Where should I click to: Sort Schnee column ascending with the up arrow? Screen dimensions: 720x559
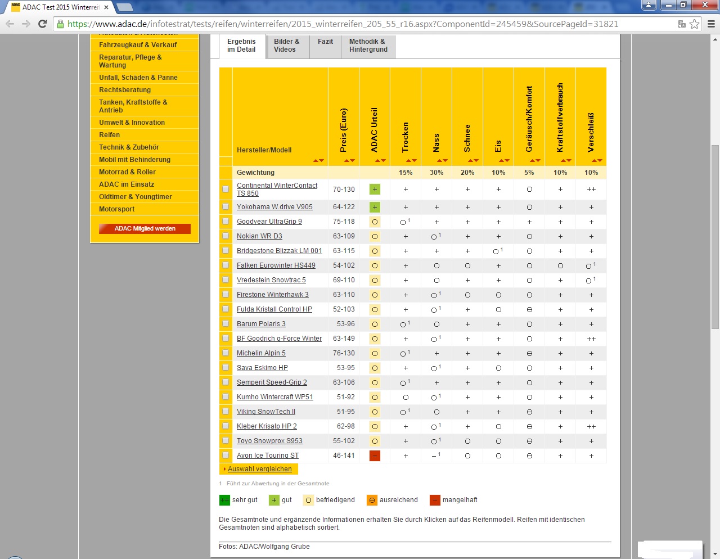tap(470, 161)
